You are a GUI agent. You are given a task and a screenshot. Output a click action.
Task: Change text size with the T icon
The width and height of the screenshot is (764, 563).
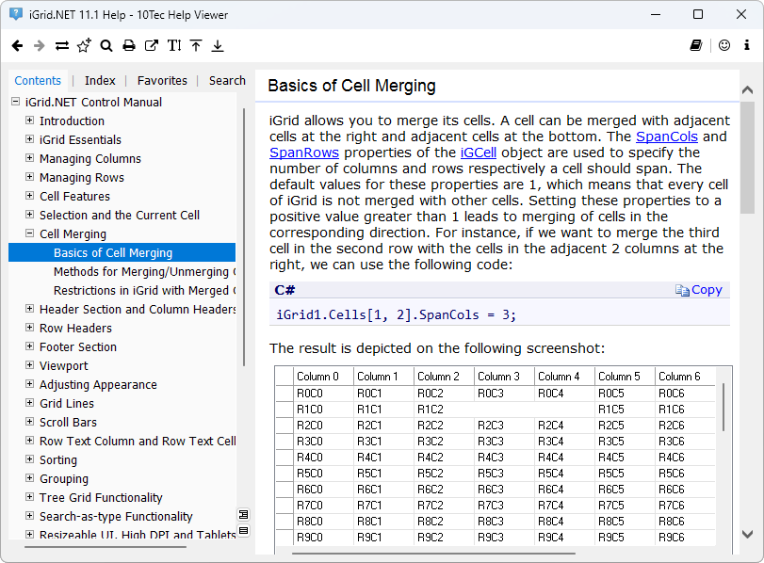pyautogui.click(x=174, y=46)
